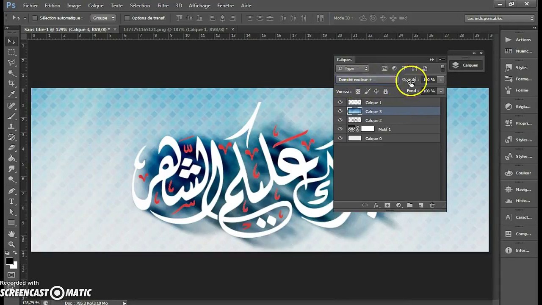
Task: Create a new layer in Calques panel
Action: coord(421,205)
